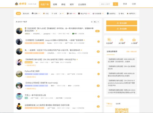Select the 曝光 filter chip
The image size is (153, 113).
click(121, 13)
